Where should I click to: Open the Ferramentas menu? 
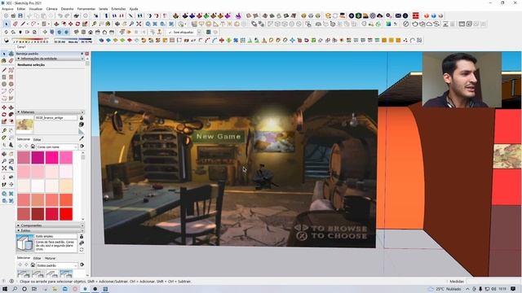point(86,9)
